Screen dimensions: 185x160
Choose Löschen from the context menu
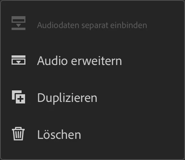tap(92, 134)
